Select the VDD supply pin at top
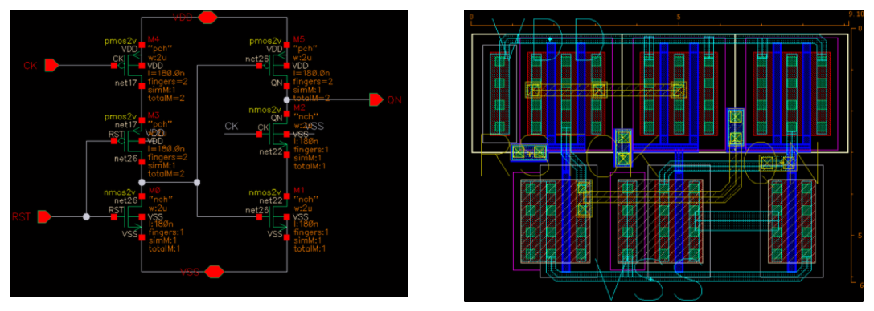Image resolution: width=874 pixels, height=311 pixels. click(x=207, y=18)
